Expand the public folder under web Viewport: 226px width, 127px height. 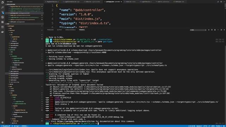click(x=12, y=91)
